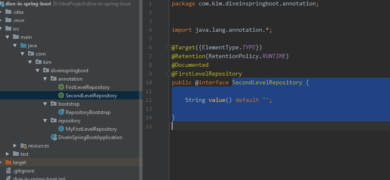This screenshot has height=180, width=390.
Task: Select dive-in-spring-boot project root
Action: click(x=28, y=4)
